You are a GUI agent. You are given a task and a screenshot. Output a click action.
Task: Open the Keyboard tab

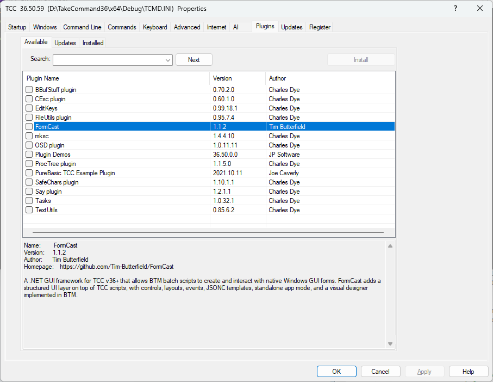coord(155,27)
